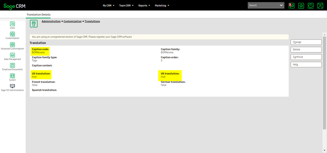Open the Customization sidebar icon
327x153 pixels.
pyautogui.click(x=13, y=34)
